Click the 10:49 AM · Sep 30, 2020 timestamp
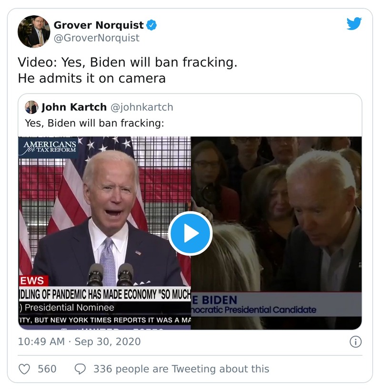381x392 pixels. pos(79,342)
